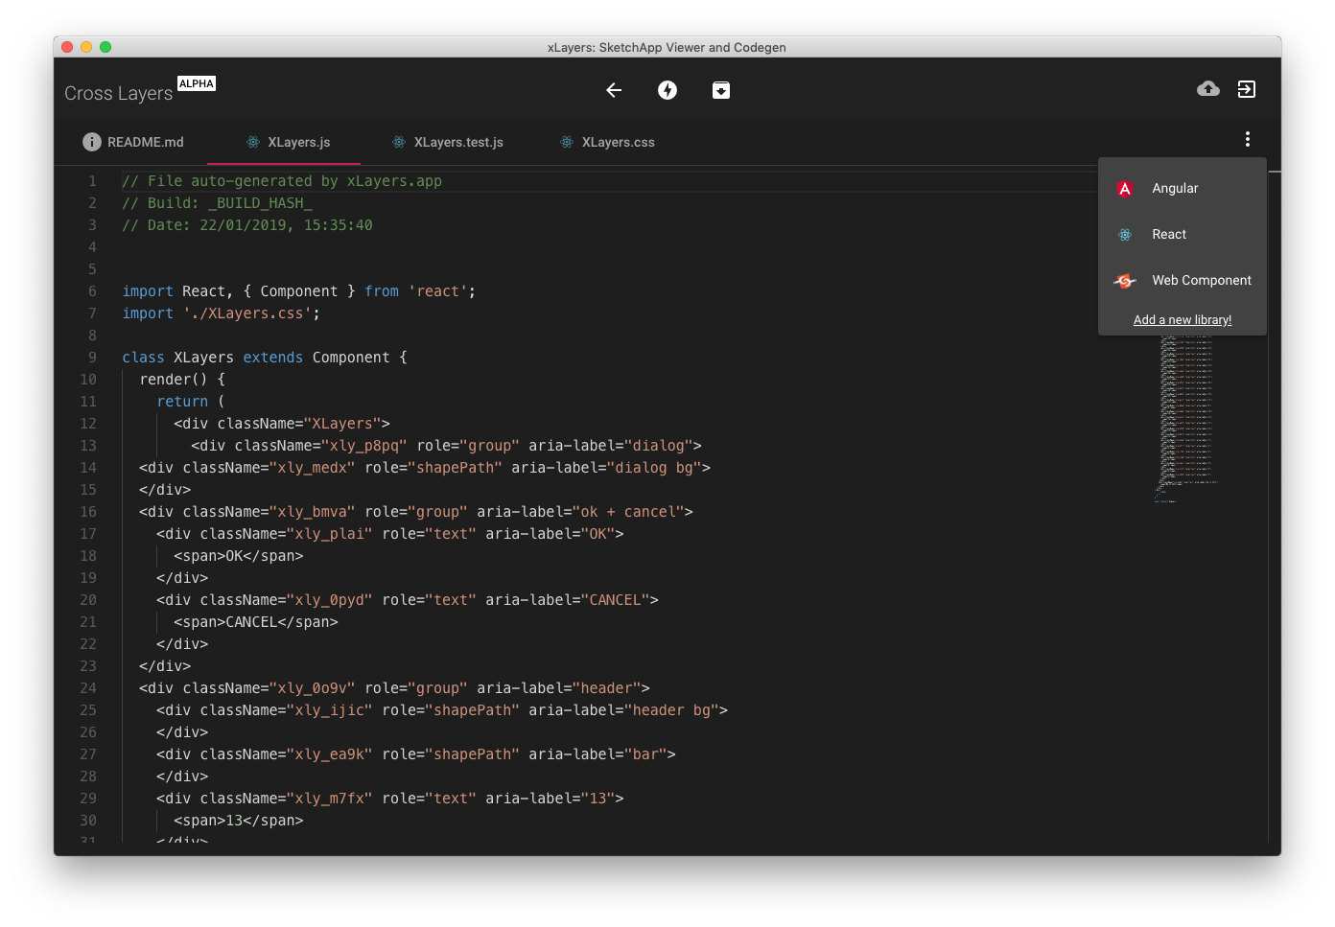Click the Date comment on line 3
The height and width of the screenshot is (927, 1335).
pyautogui.click(x=247, y=225)
